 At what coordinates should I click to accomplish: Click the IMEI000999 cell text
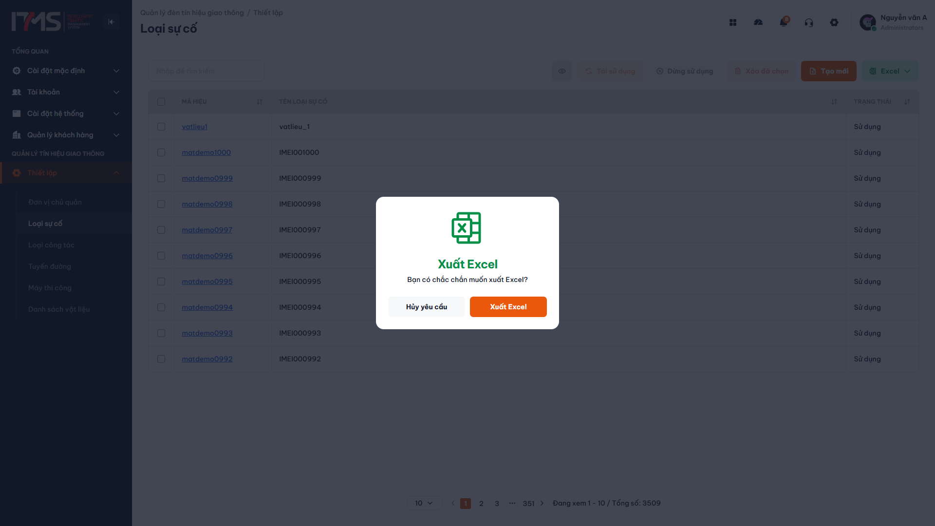point(300,178)
